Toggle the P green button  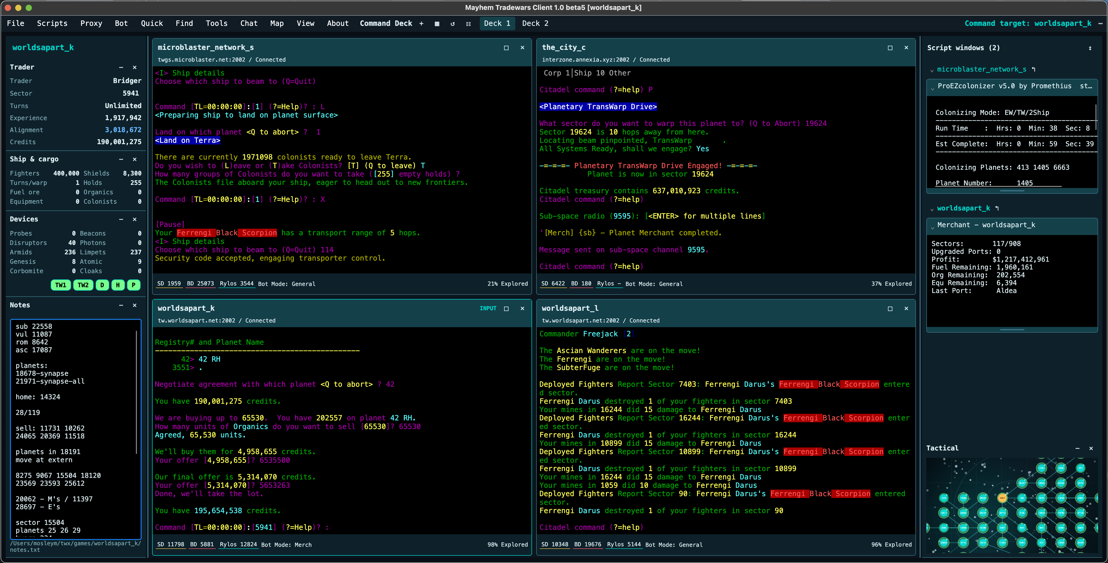(134, 285)
